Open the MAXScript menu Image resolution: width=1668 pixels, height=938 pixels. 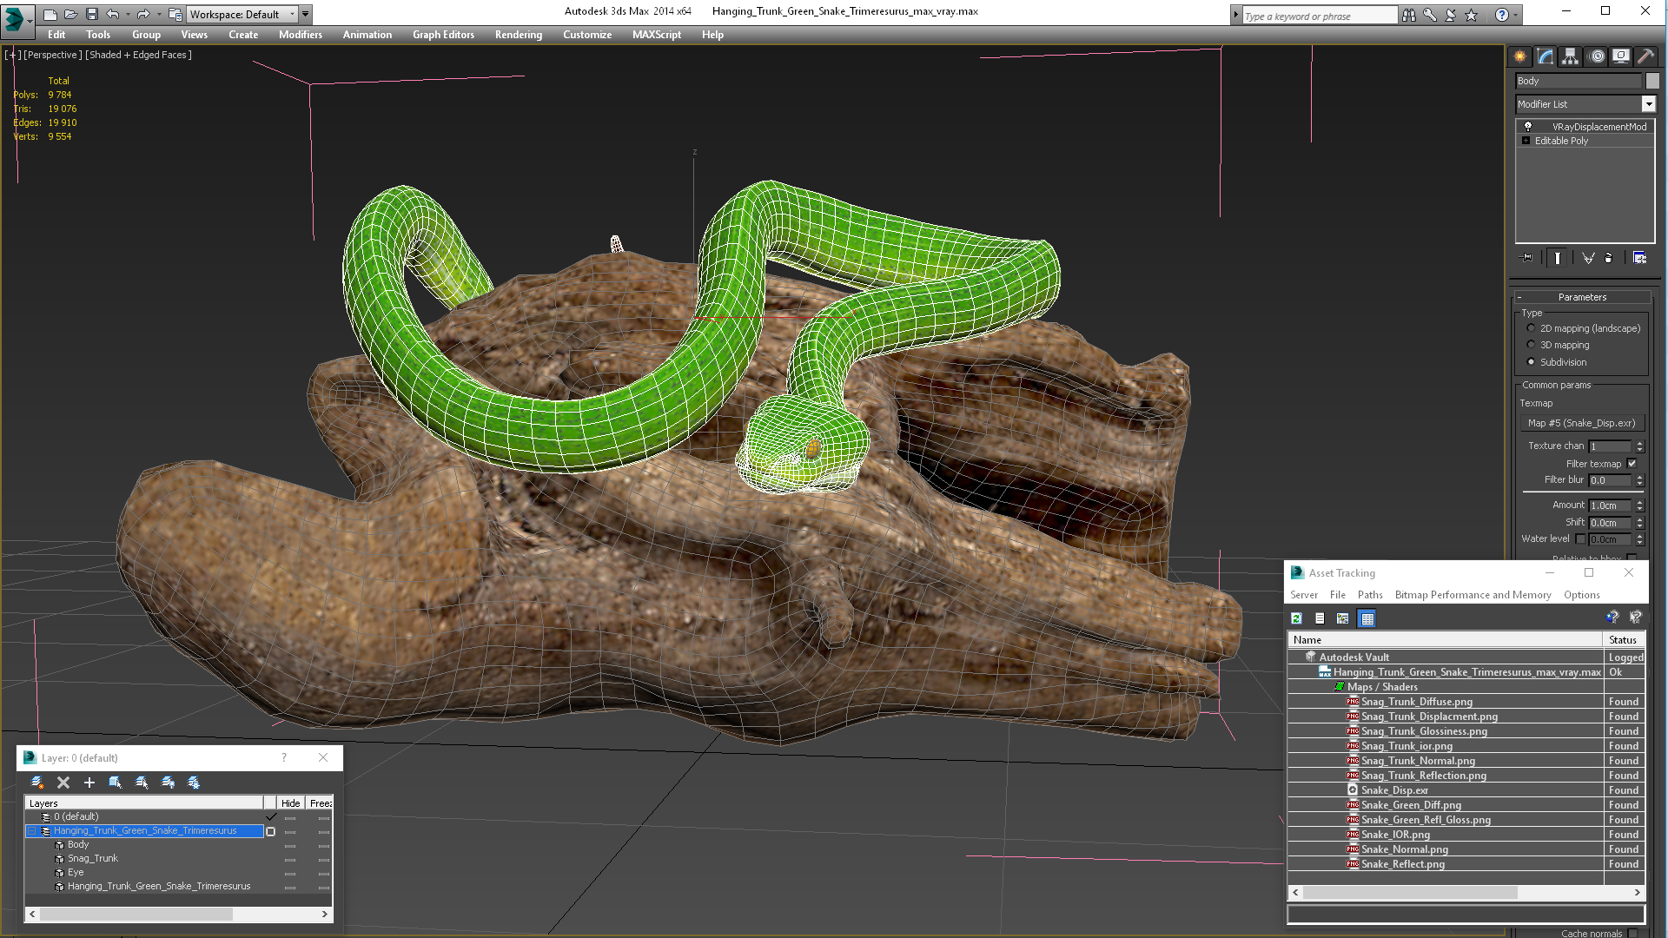pos(656,35)
